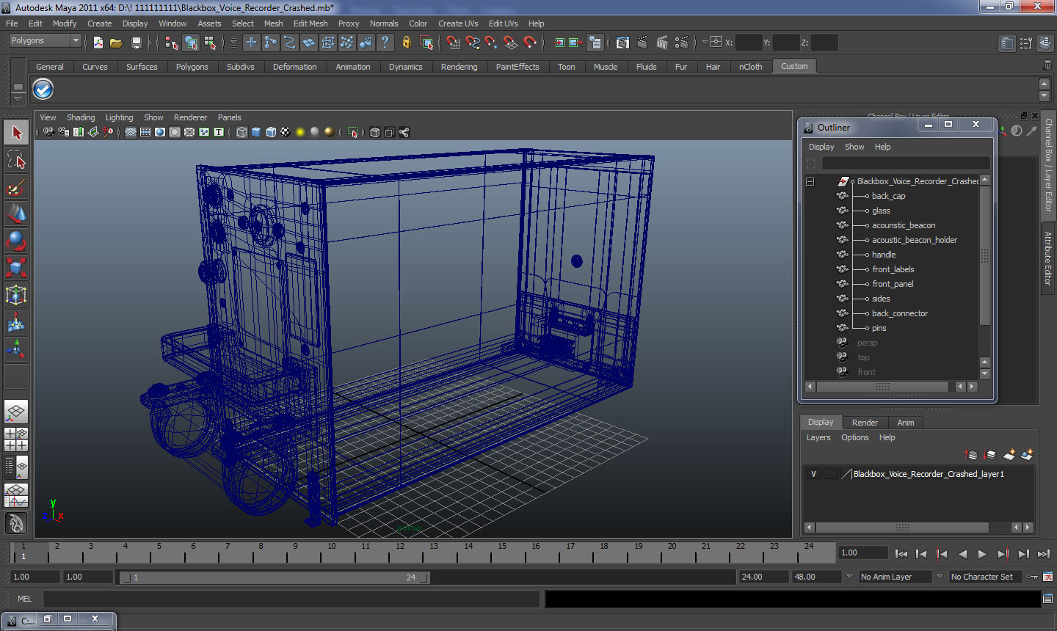Open Outliner Display menu

[x=821, y=147]
